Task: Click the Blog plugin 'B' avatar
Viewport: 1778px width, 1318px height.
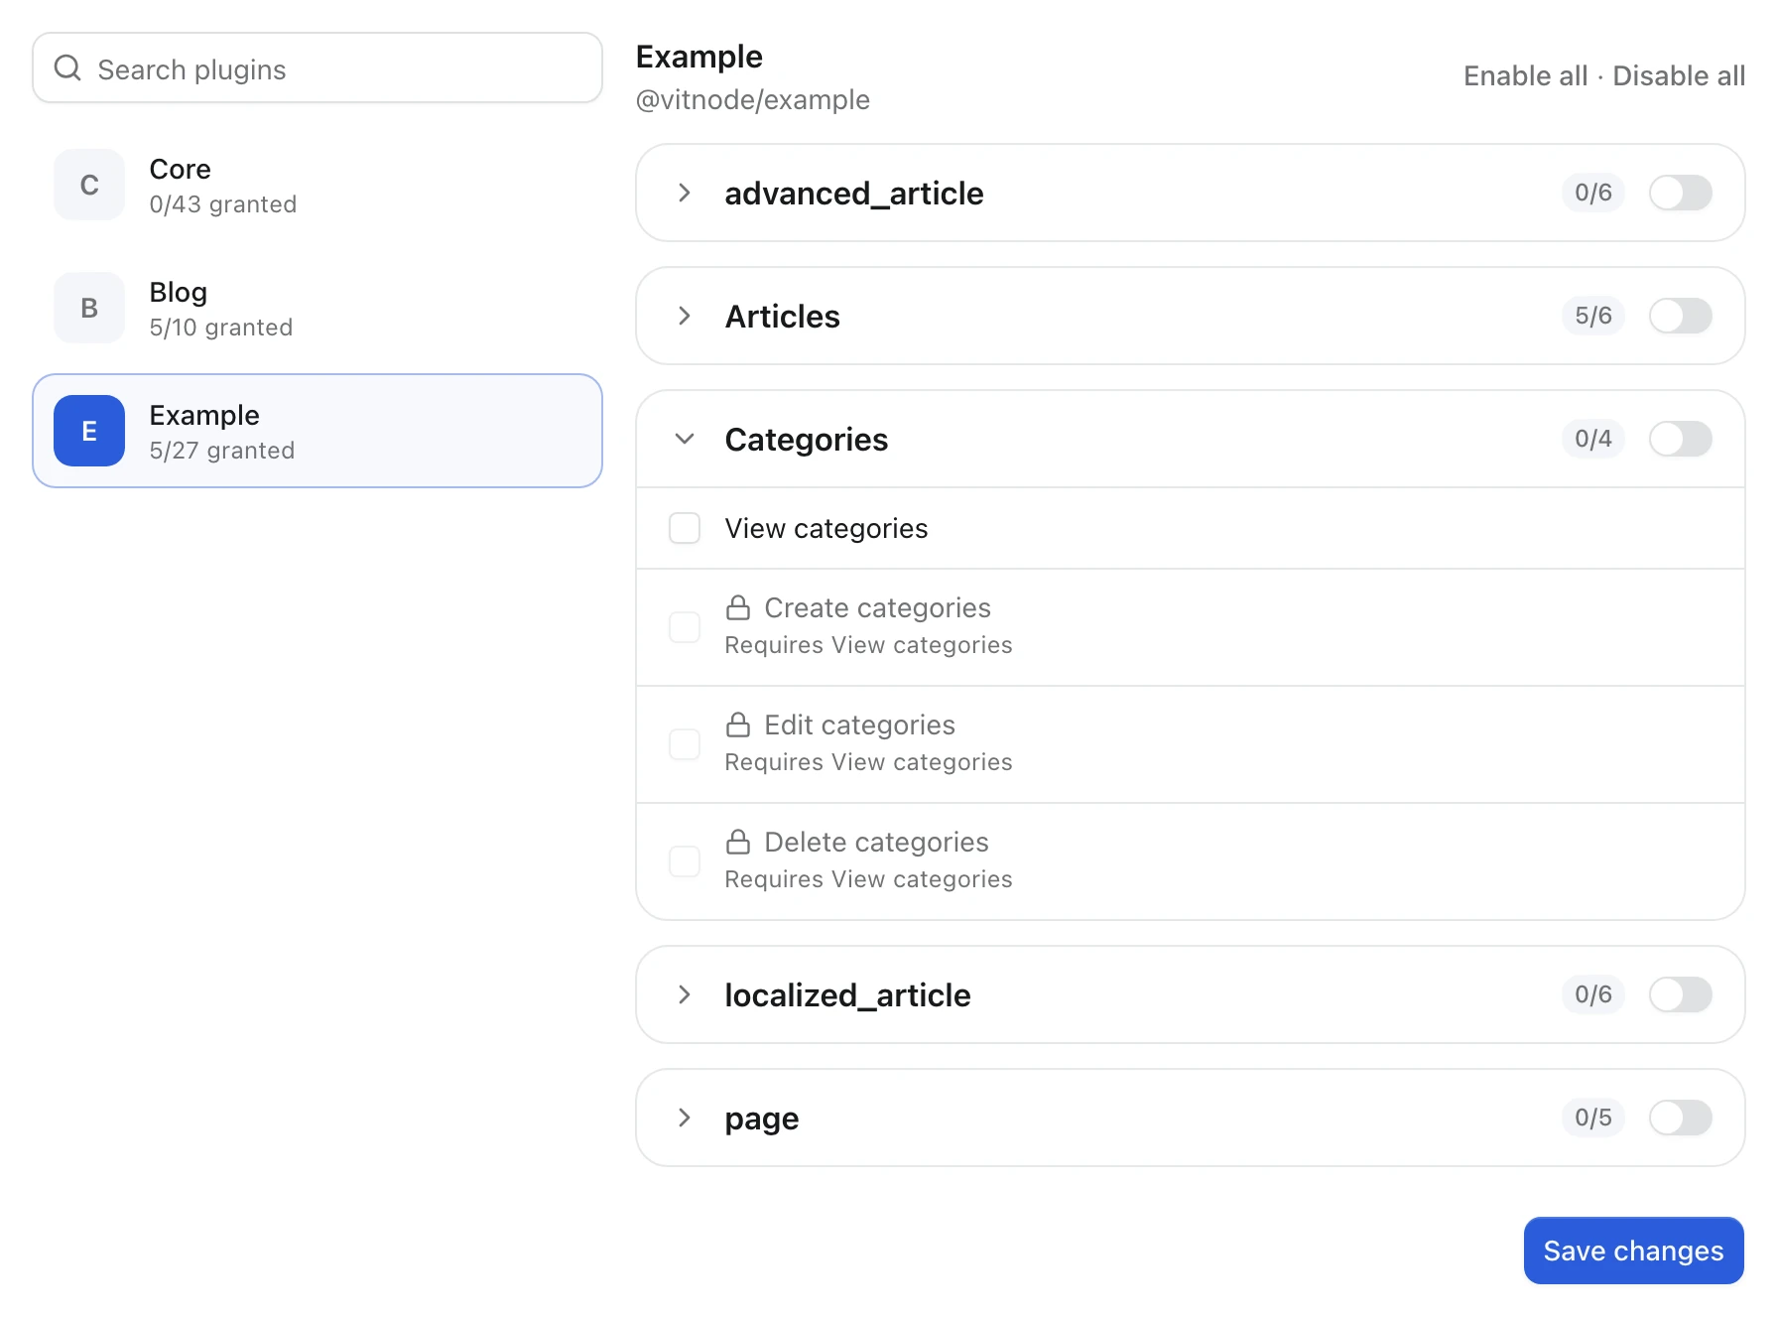Action: [89, 308]
